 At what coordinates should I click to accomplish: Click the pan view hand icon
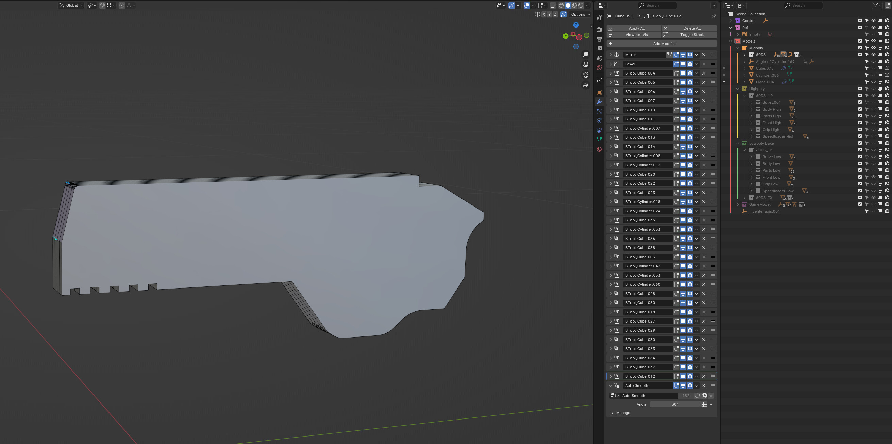point(586,64)
